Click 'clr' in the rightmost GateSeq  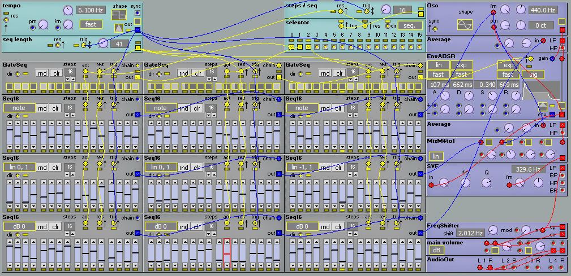tap(339, 73)
